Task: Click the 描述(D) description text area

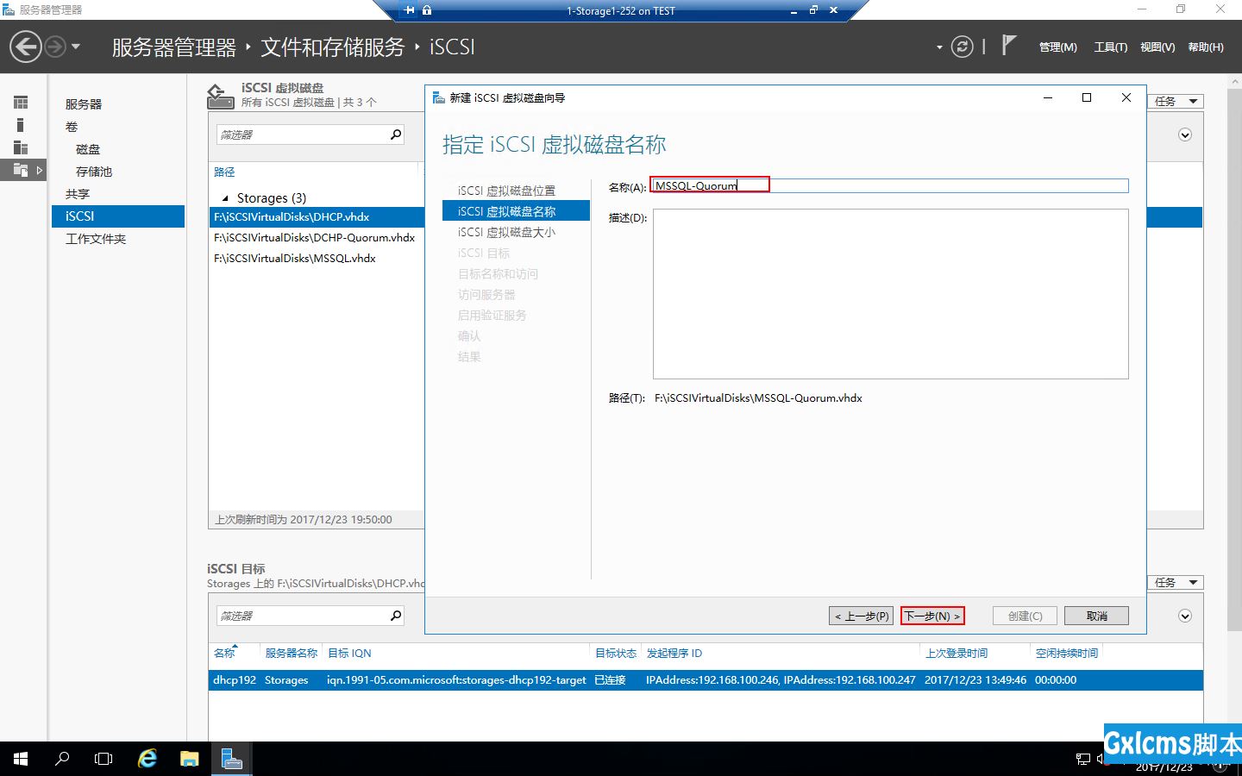Action: [891, 294]
